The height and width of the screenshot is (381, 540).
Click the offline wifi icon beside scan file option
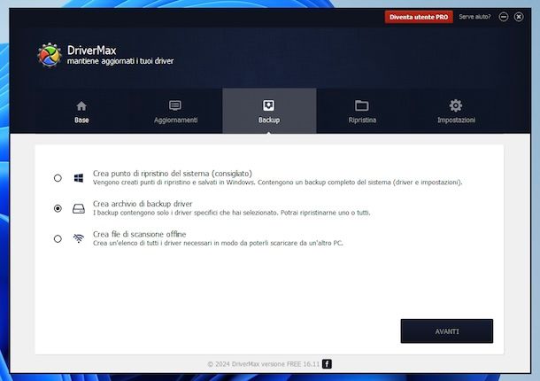[79, 238]
